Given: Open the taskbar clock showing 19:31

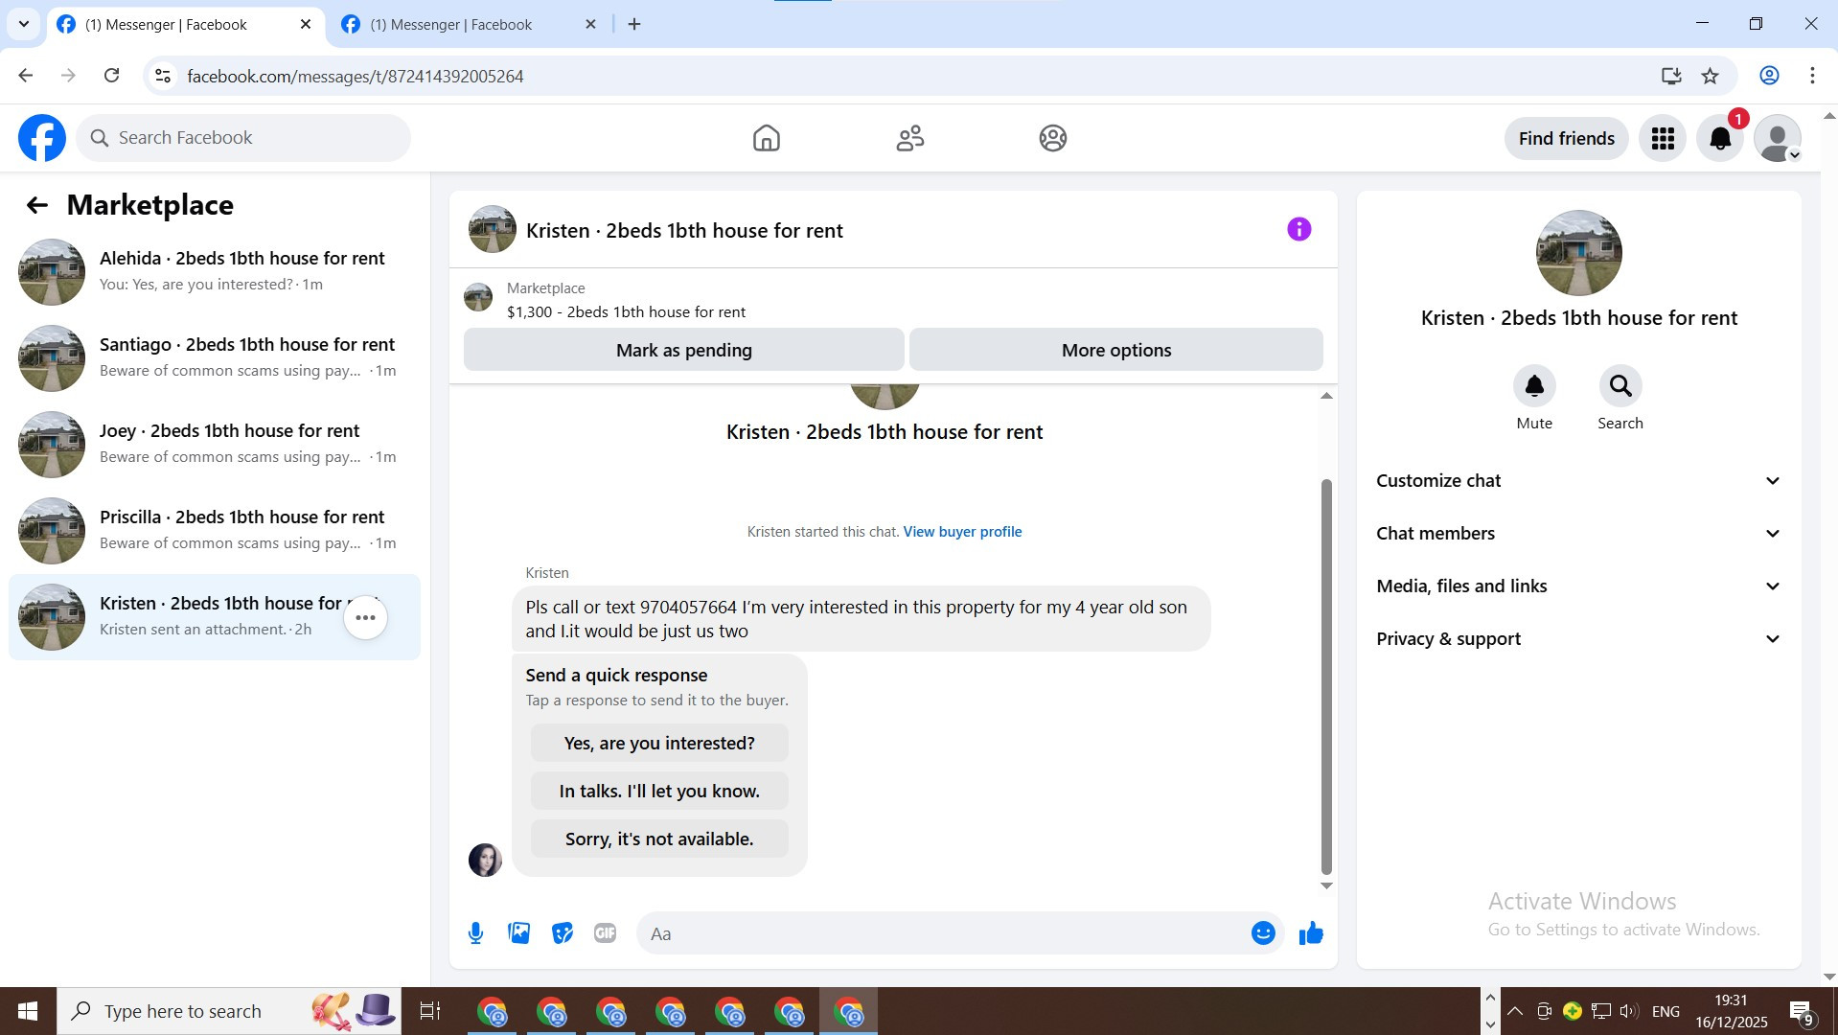Looking at the screenshot, I should (x=1732, y=1011).
